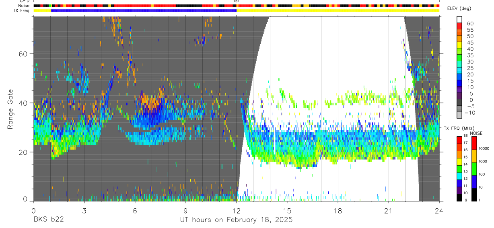
Task: Click the '20' tick on the Range Gate axis
Action: (x=24, y=152)
